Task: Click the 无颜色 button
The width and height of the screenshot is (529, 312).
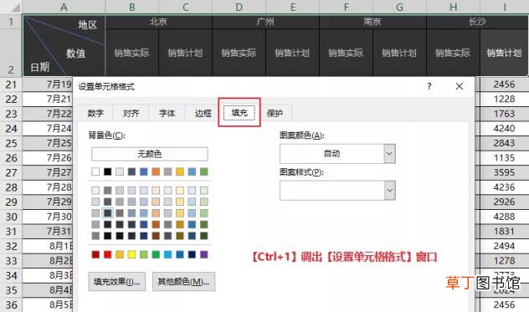Action: 150,154
